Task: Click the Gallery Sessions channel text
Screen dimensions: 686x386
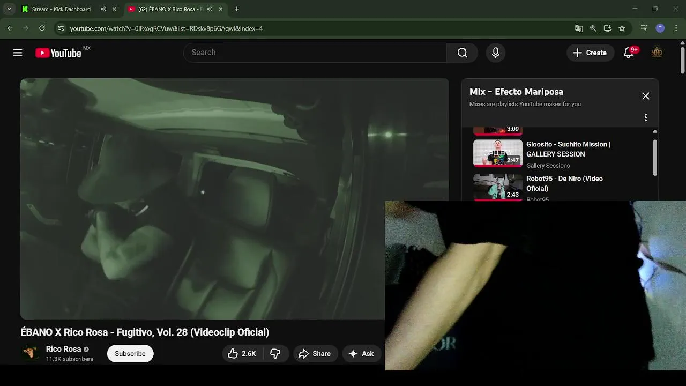Action: click(548, 166)
